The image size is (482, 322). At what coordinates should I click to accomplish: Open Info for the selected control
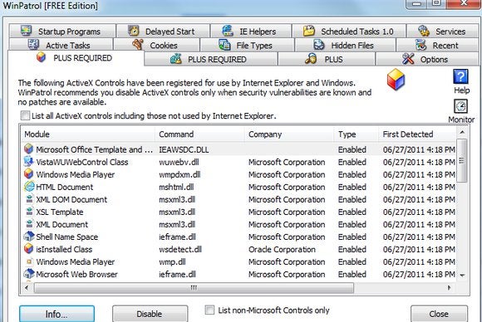tap(57, 314)
